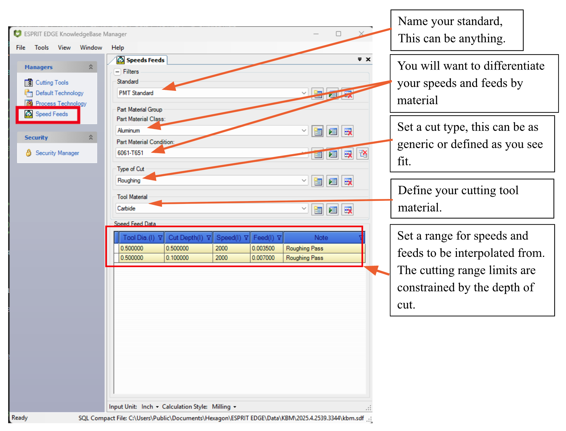566x431 pixels.
Task: Create a new Standard with the new-record icon
Action: click(x=317, y=93)
